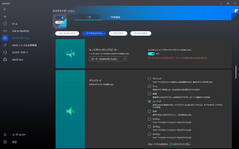Restore the MyASUS window size

228,3
